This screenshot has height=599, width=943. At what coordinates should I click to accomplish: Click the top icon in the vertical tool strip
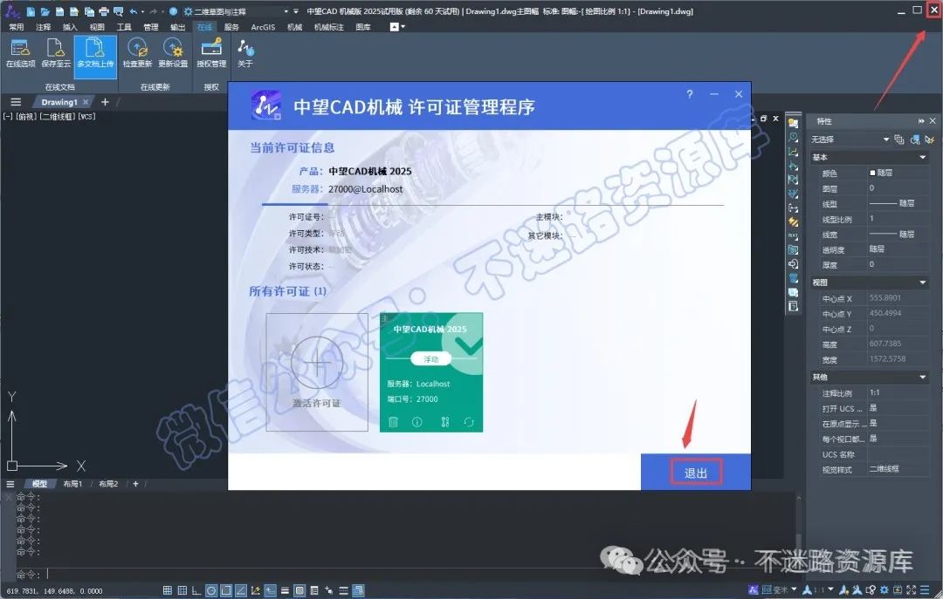pyautogui.click(x=793, y=123)
